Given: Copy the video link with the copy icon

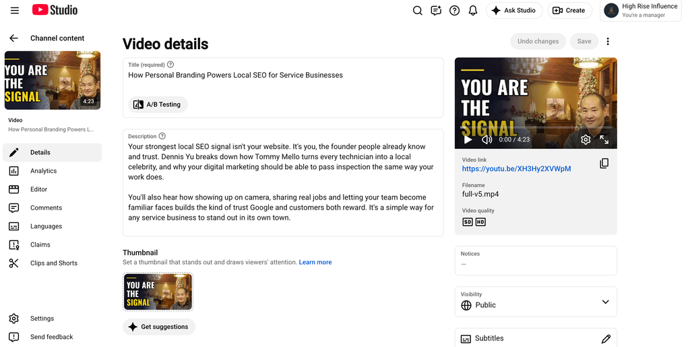Looking at the screenshot, I should pyautogui.click(x=604, y=163).
